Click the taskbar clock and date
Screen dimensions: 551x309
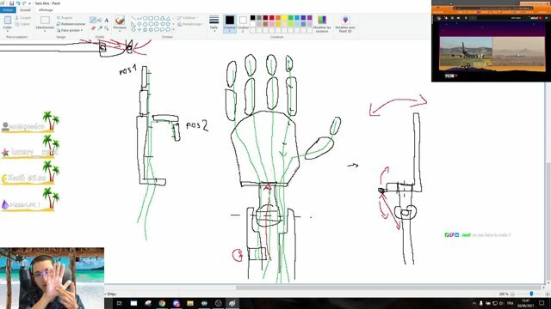click(526, 303)
